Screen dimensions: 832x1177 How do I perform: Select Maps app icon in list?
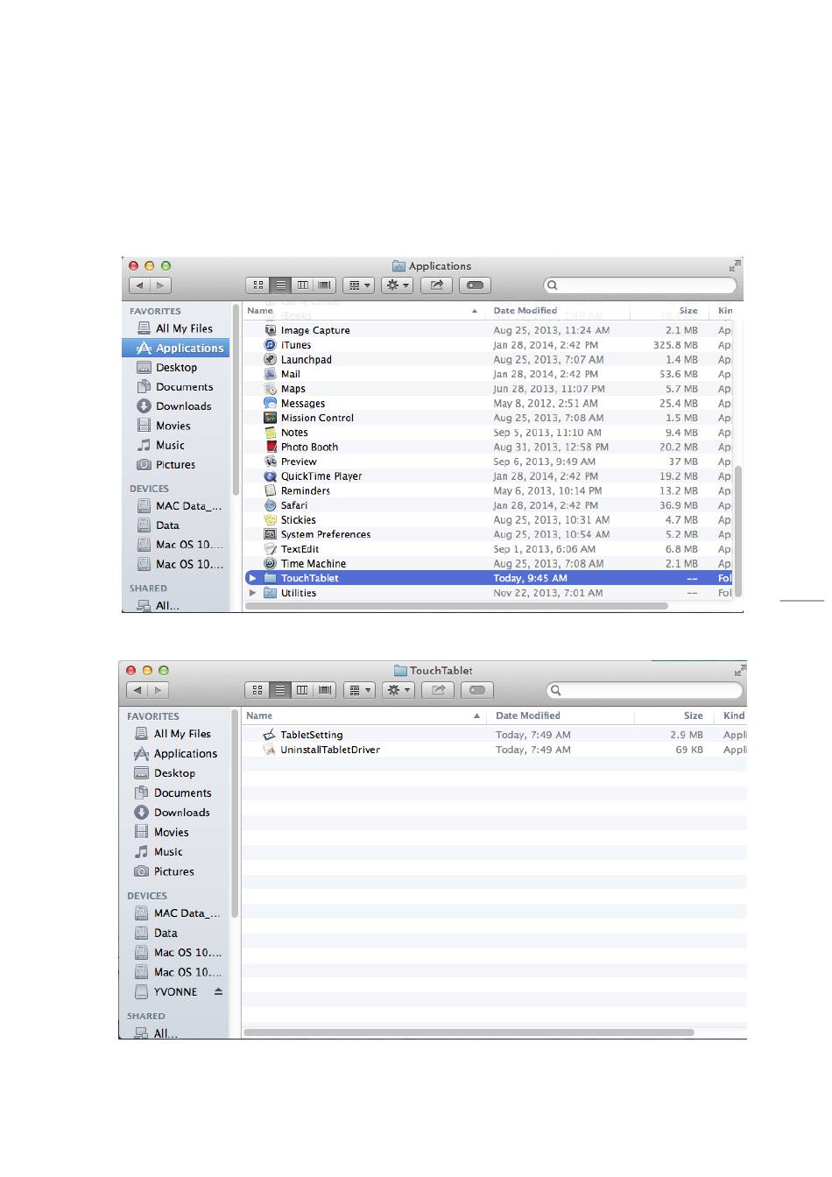click(x=271, y=389)
